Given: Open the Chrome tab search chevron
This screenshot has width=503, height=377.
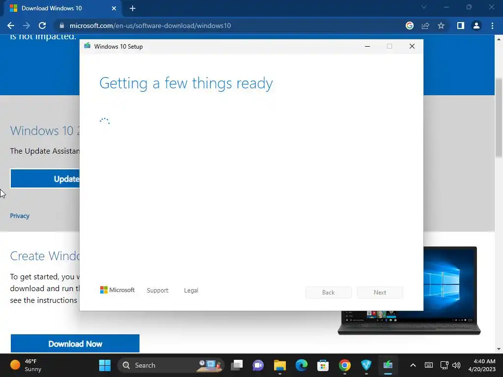Looking at the screenshot, I should click(424, 7).
